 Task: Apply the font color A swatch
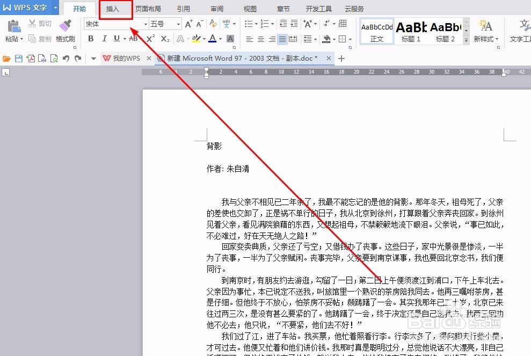click(x=212, y=39)
